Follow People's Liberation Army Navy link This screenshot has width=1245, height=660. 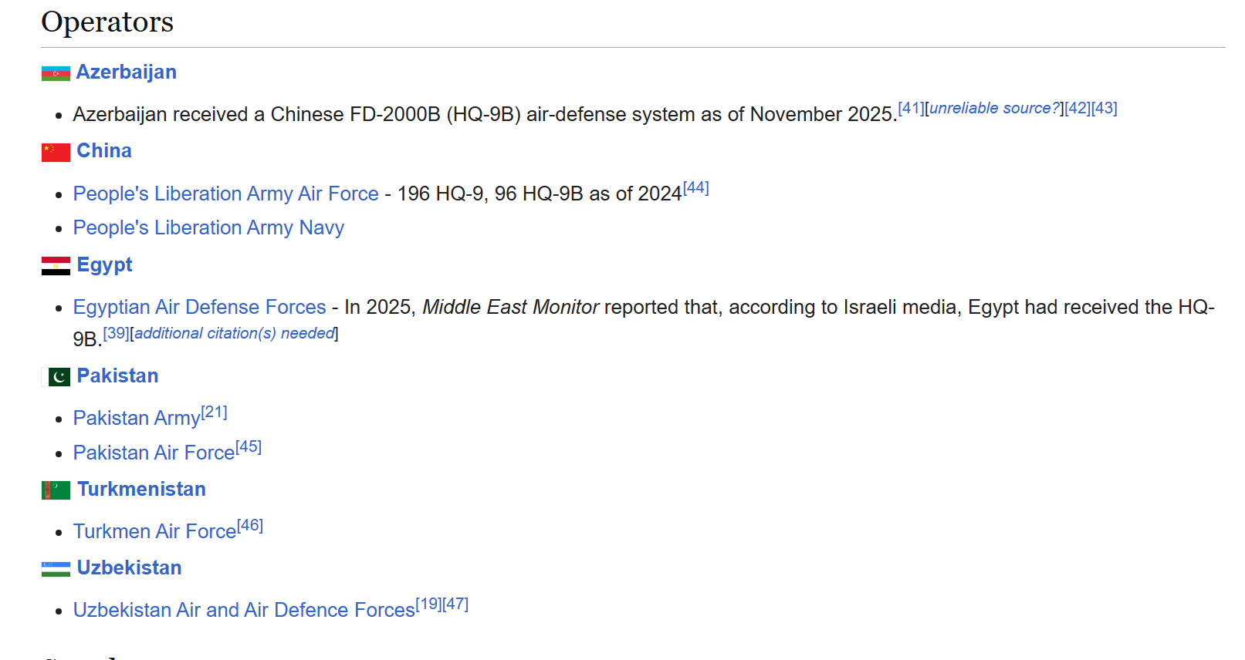209,227
